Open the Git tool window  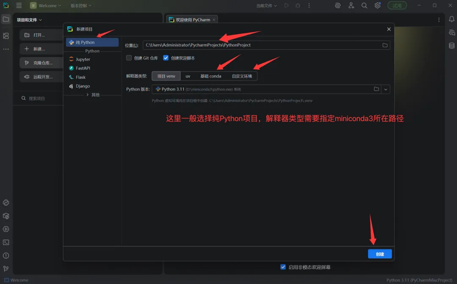tap(6, 268)
